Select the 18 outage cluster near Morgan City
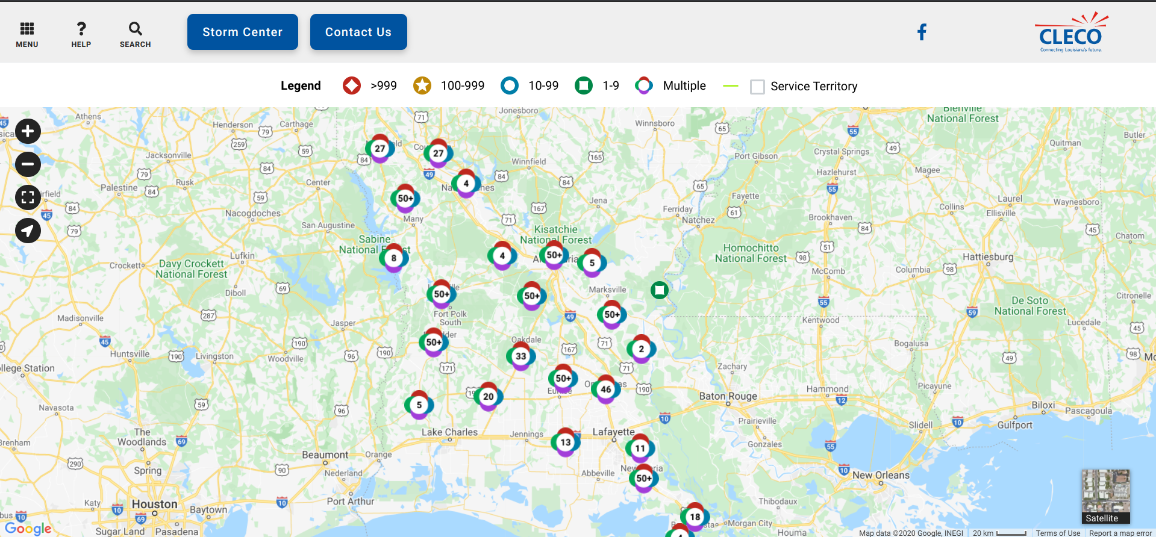 pyautogui.click(x=695, y=517)
